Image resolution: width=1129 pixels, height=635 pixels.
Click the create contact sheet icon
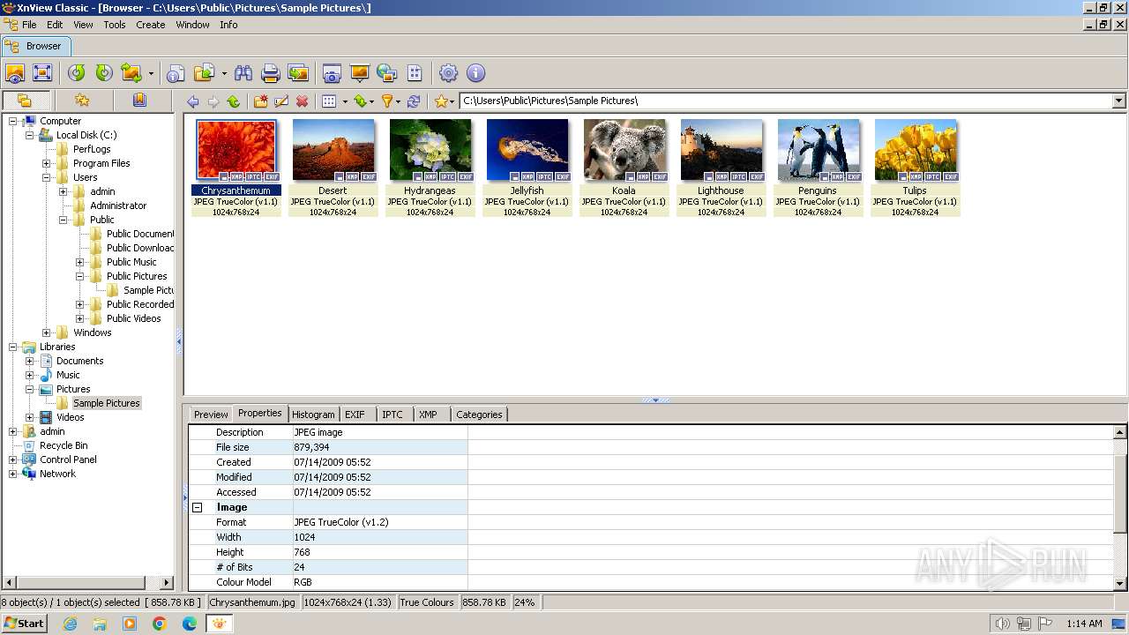pyautogui.click(x=415, y=73)
